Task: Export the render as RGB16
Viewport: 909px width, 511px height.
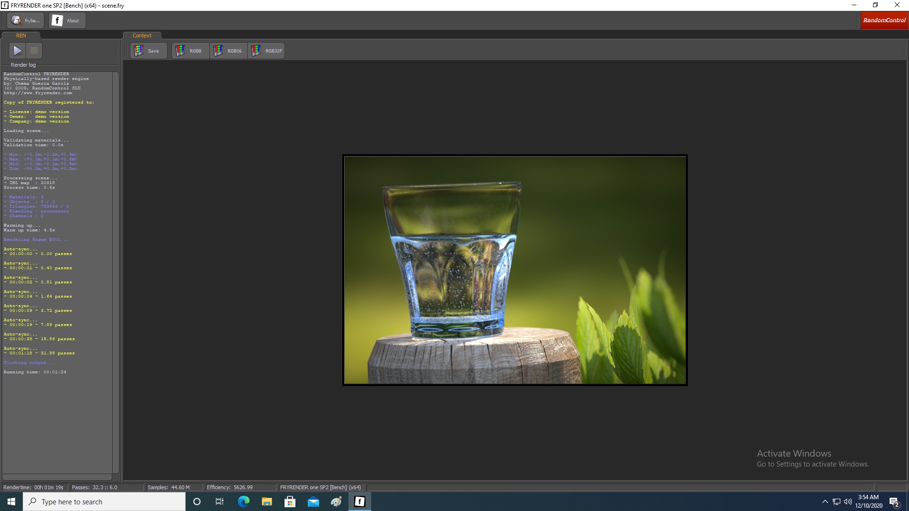Action: (228, 51)
